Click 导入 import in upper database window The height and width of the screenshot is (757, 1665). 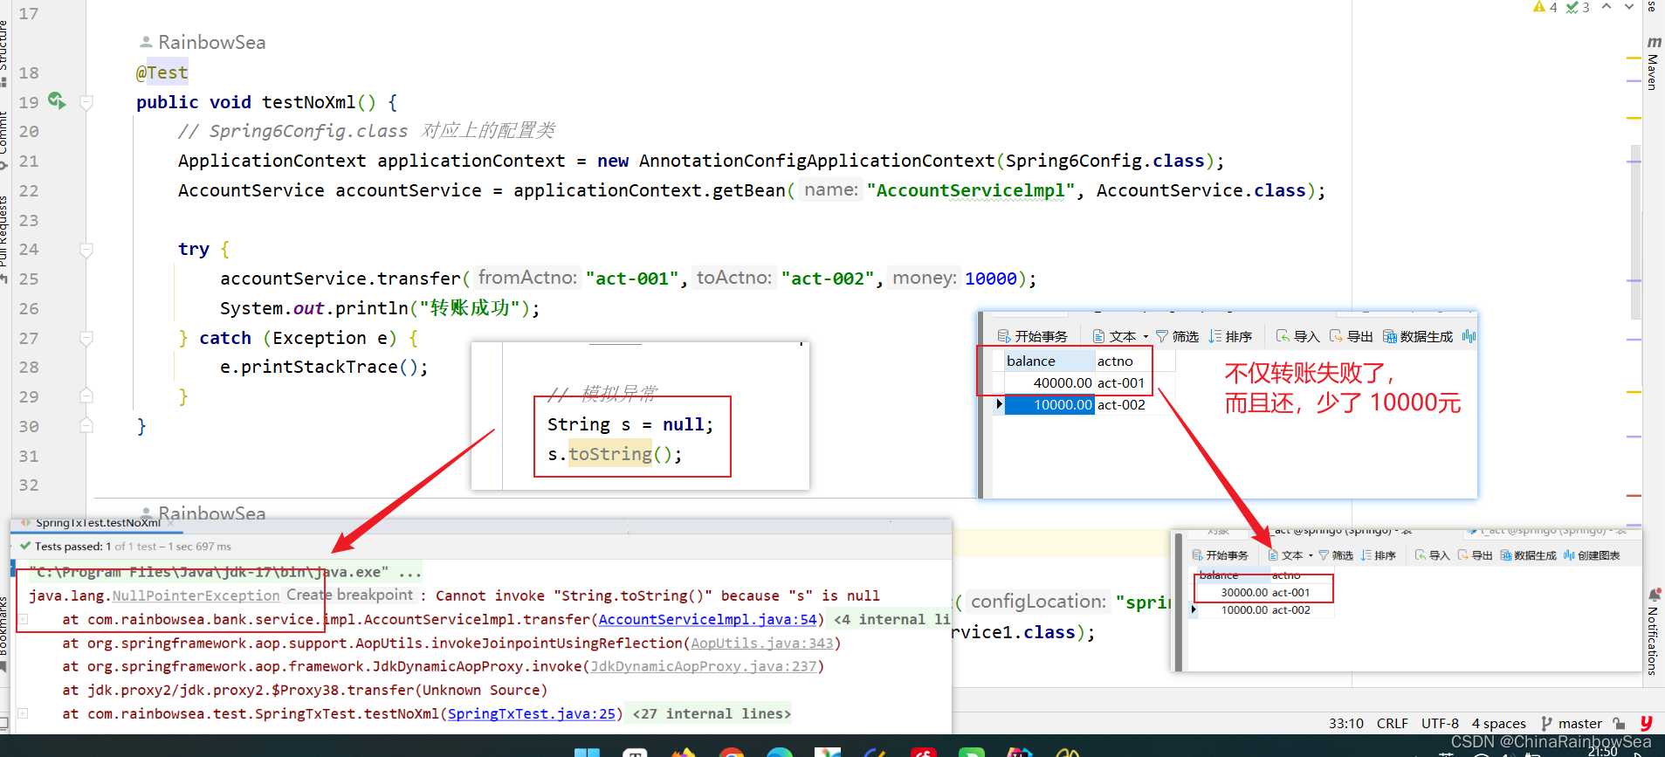(x=1297, y=336)
